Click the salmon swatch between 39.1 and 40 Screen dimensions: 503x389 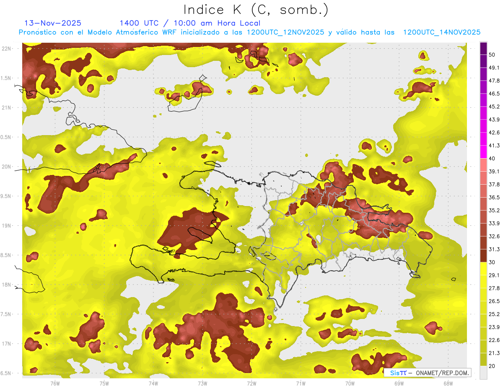484,165
